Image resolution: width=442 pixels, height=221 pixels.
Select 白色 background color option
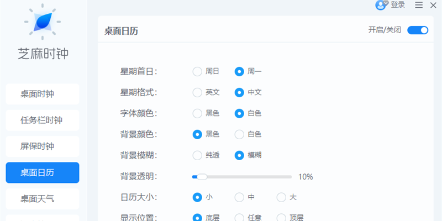point(239,134)
